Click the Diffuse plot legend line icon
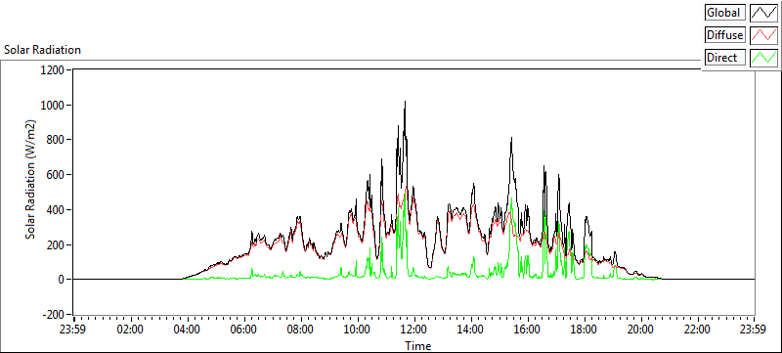The height and width of the screenshot is (353, 782). 763,35
